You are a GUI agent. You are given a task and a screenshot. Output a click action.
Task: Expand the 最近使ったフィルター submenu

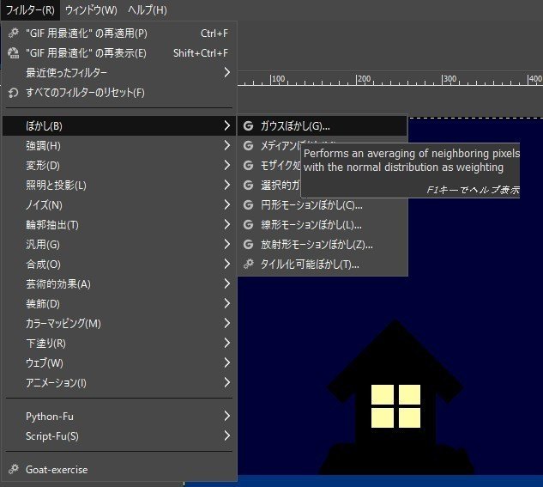point(119,73)
